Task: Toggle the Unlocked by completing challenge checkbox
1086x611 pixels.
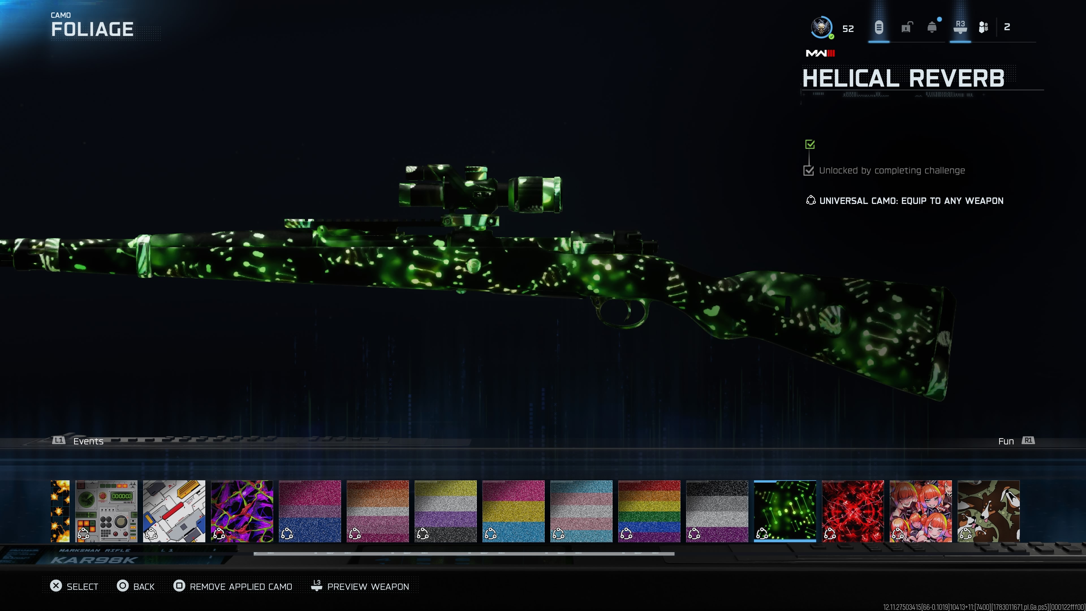Action: point(809,170)
